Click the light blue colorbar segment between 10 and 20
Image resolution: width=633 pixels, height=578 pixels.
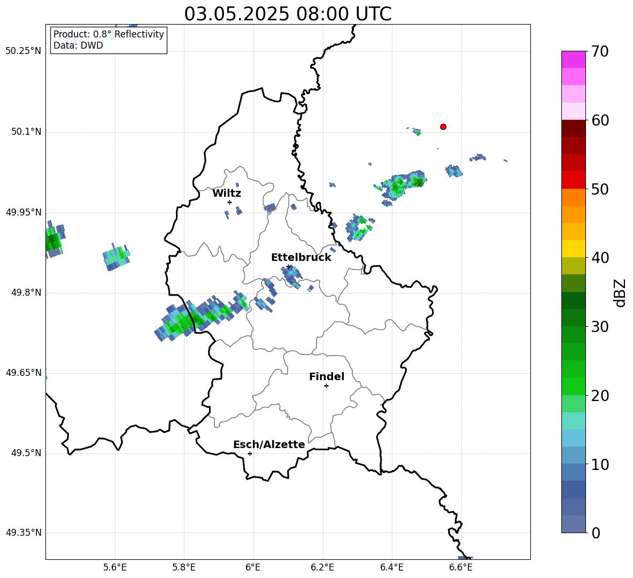573,438
